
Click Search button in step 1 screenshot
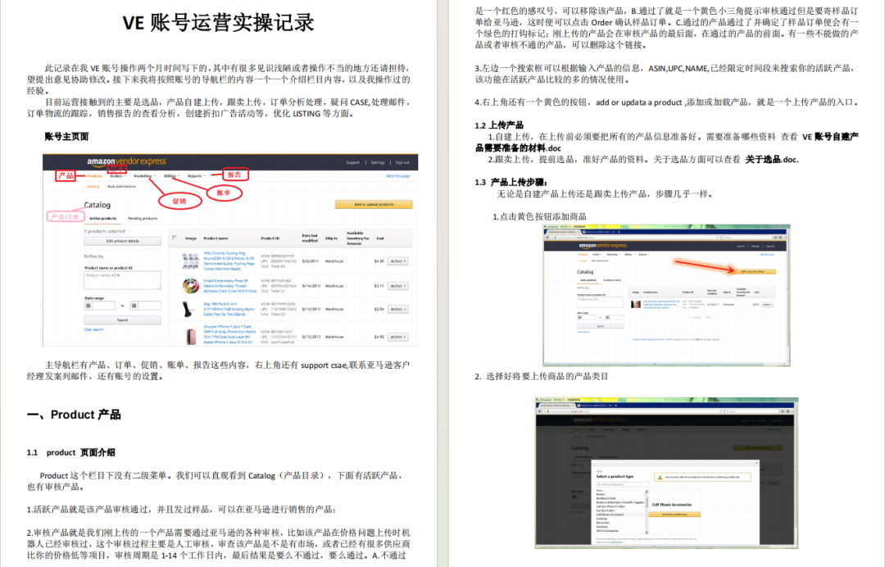(x=601, y=326)
